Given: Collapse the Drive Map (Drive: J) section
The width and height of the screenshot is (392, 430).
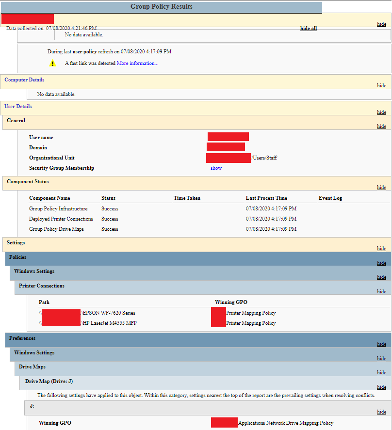Looking at the screenshot, I should click(x=381, y=387).
